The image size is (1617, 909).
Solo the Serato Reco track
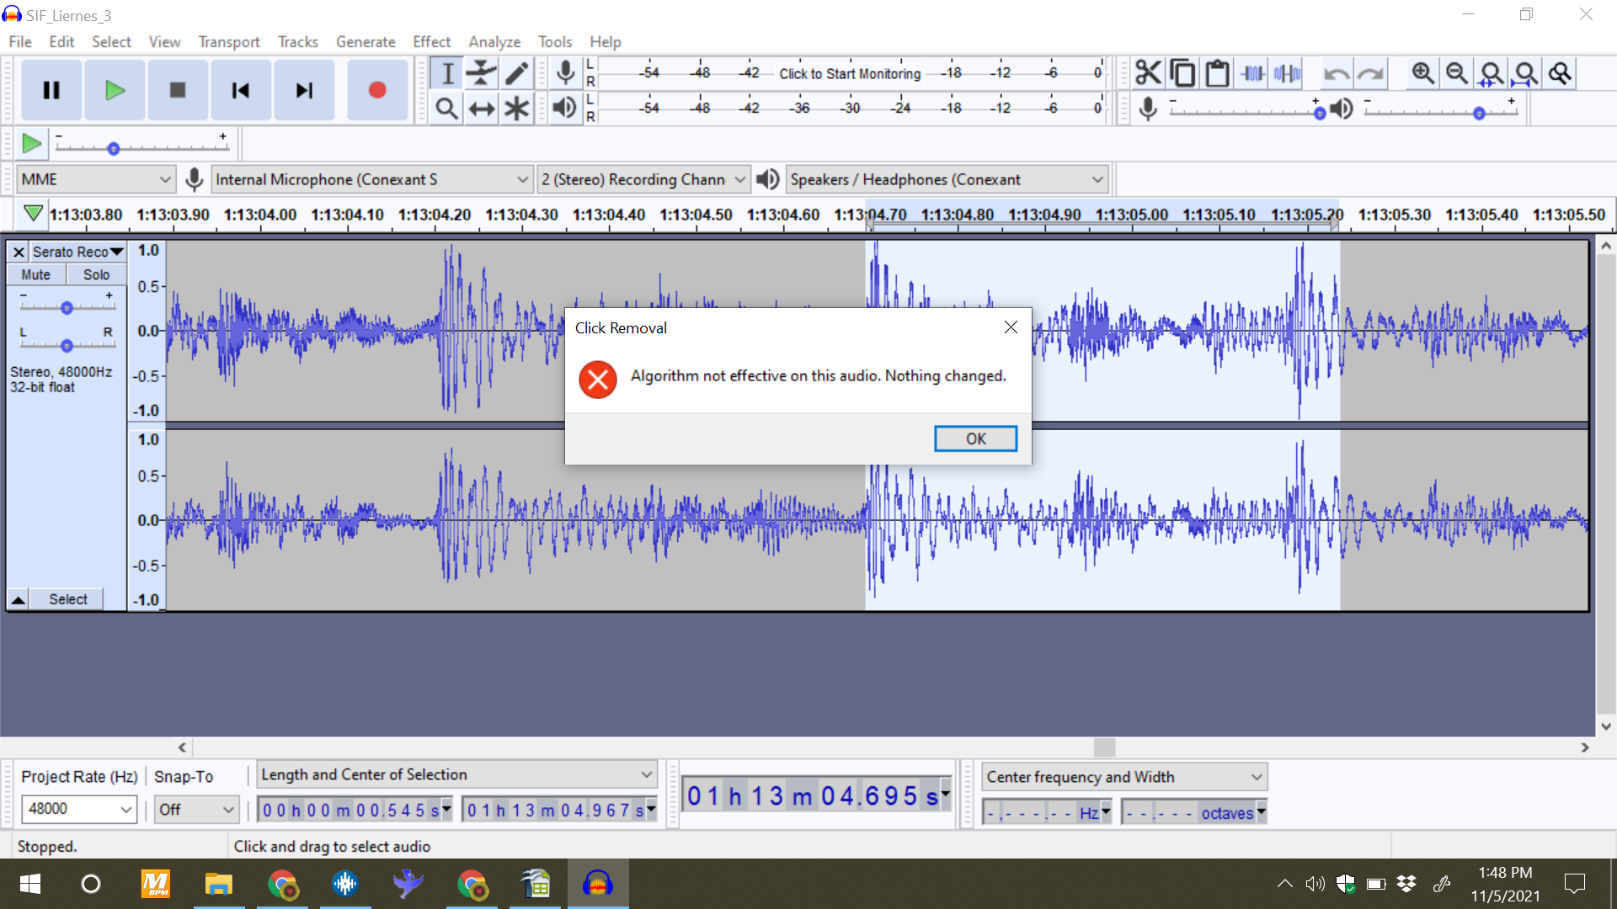coord(95,274)
